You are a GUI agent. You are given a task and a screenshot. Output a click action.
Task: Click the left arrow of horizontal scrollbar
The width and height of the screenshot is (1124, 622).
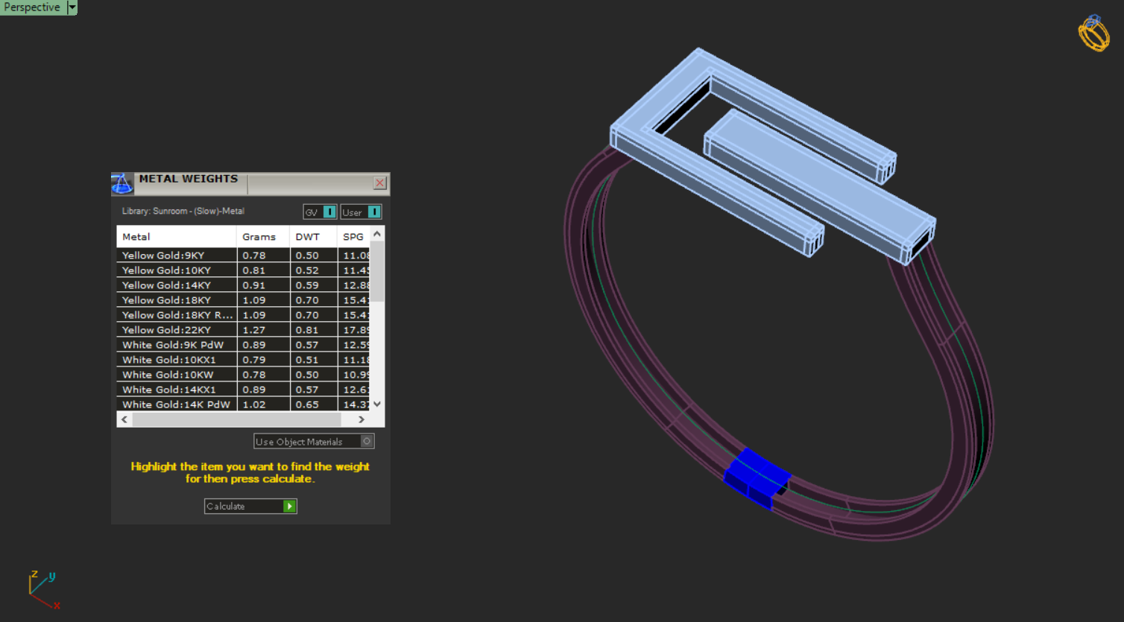pos(124,419)
